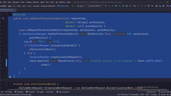Click the Attach Debugger to process icon
171x96 pixels.
tap(126, 6)
